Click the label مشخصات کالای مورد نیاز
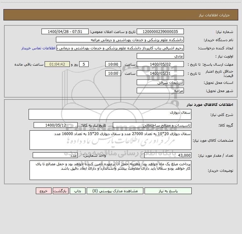 (213, 140)
